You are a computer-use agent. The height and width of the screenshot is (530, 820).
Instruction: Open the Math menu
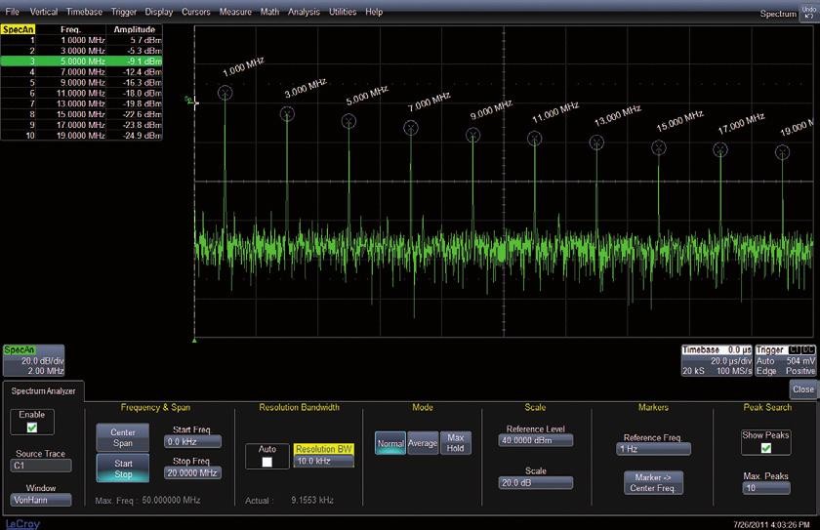[x=269, y=12]
